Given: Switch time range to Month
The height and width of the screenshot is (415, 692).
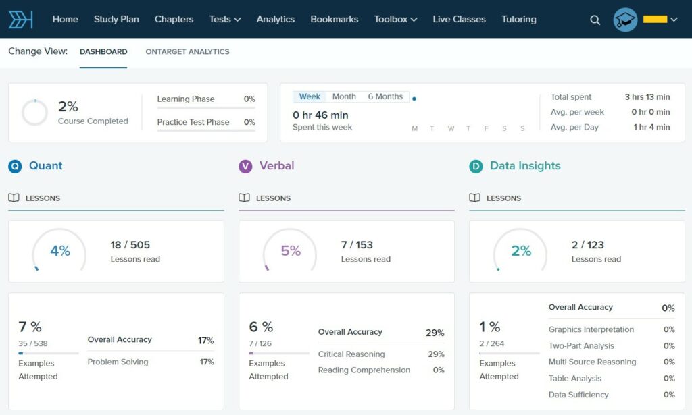Looking at the screenshot, I should [x=344, y=96].
